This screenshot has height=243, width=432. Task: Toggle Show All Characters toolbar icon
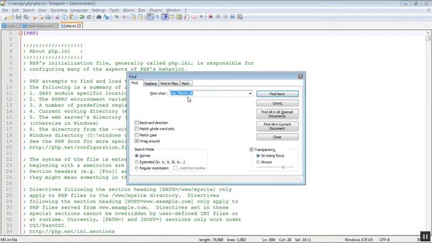(157, 17)
